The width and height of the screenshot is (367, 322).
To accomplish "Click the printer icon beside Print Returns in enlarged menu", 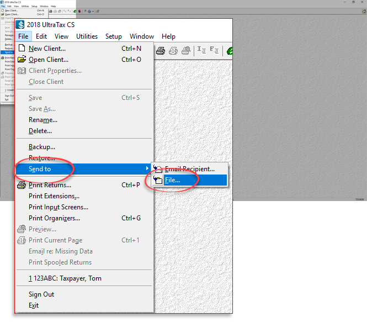I will click(22, 185).
